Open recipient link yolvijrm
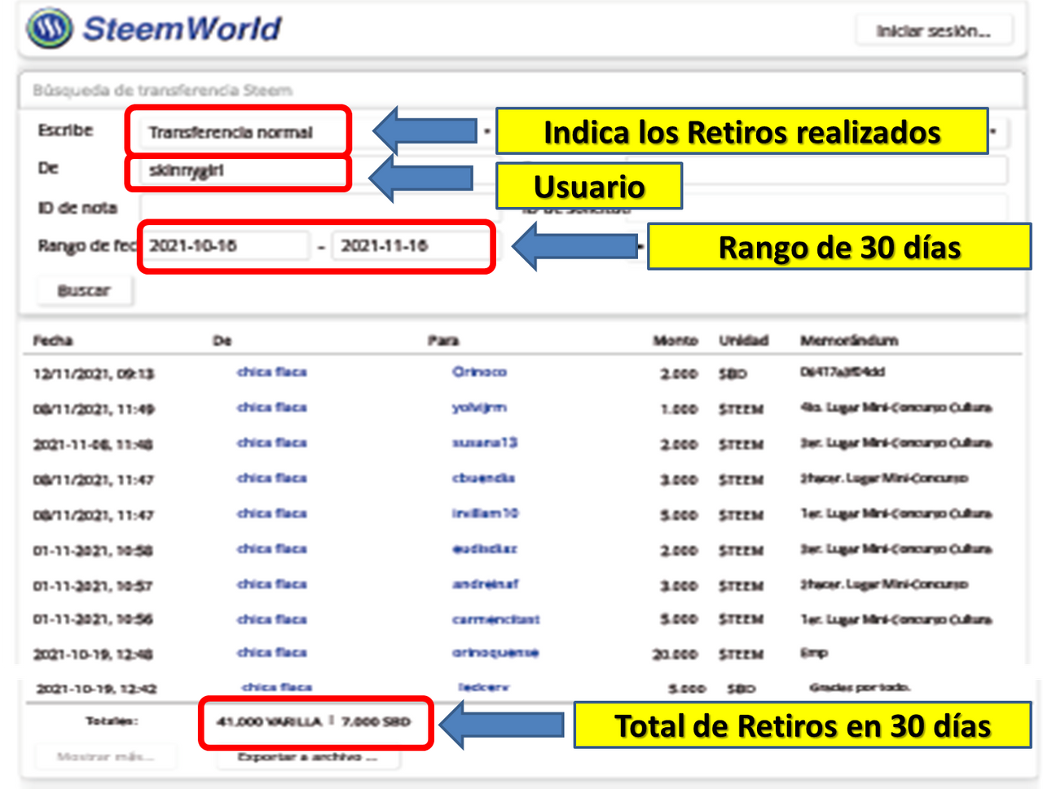The width and height of the screenshot is (1043, 789). tap(480, 407)
